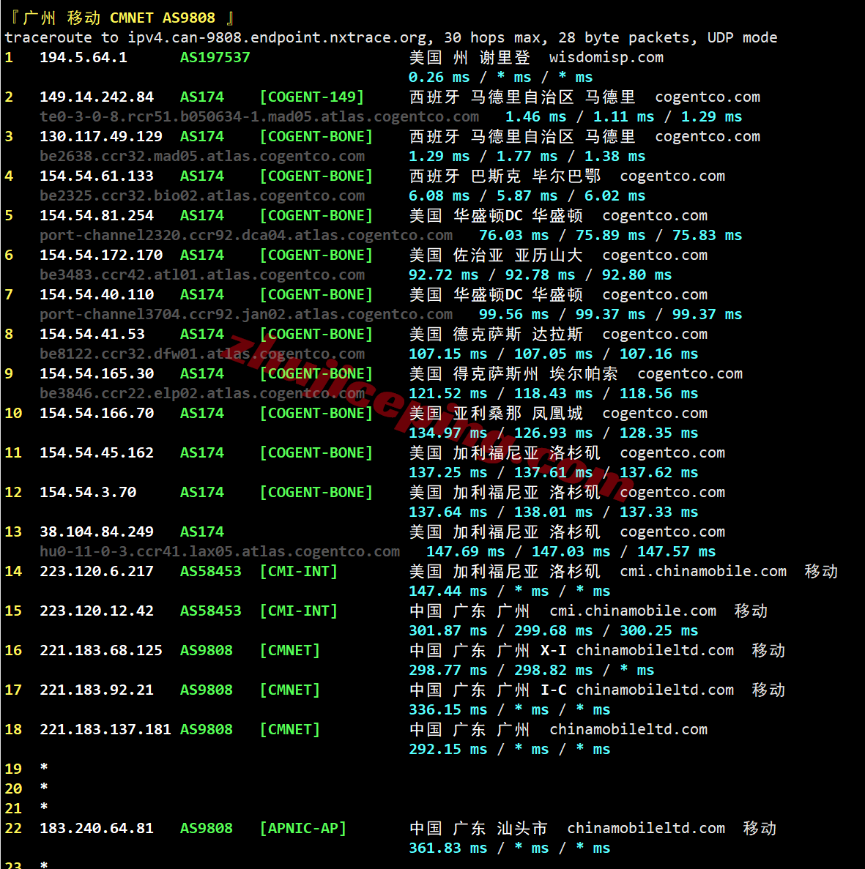Click latency value 138.01 ms
This screenshot has height=869, width=865.
coord(554,512)
